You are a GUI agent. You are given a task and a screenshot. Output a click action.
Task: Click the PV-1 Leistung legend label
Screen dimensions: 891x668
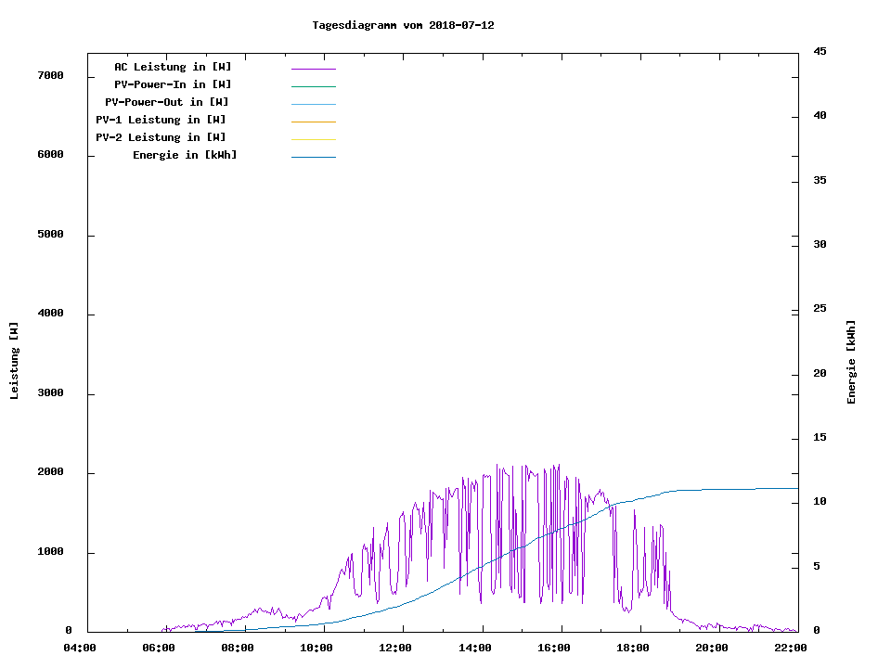[161, 120]
